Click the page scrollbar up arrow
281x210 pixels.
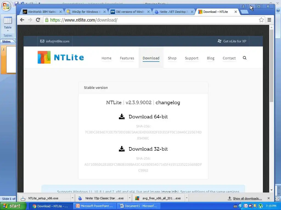coord(271,27)
